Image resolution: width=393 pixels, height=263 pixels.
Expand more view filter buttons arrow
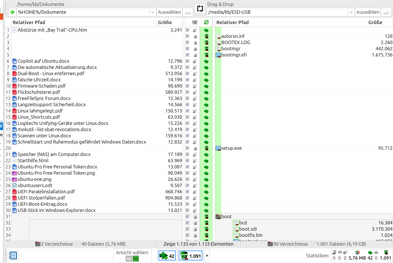tap(207, 256)
